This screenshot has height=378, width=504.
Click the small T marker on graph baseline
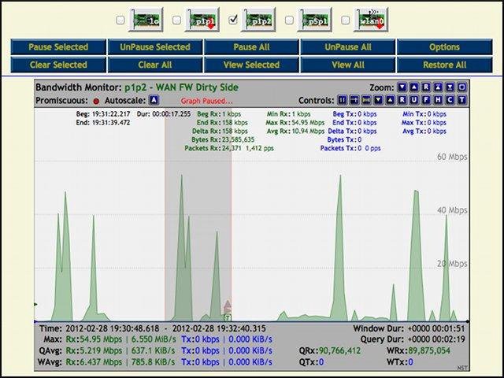coord(228,318)
